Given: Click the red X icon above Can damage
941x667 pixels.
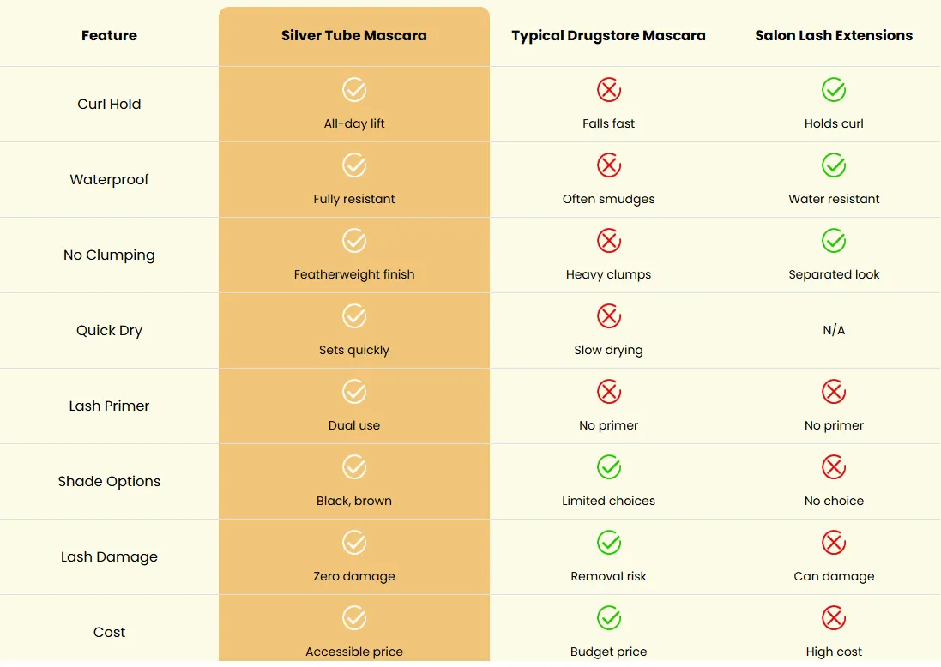Looking at the screenshot, I should pos(834,543).
